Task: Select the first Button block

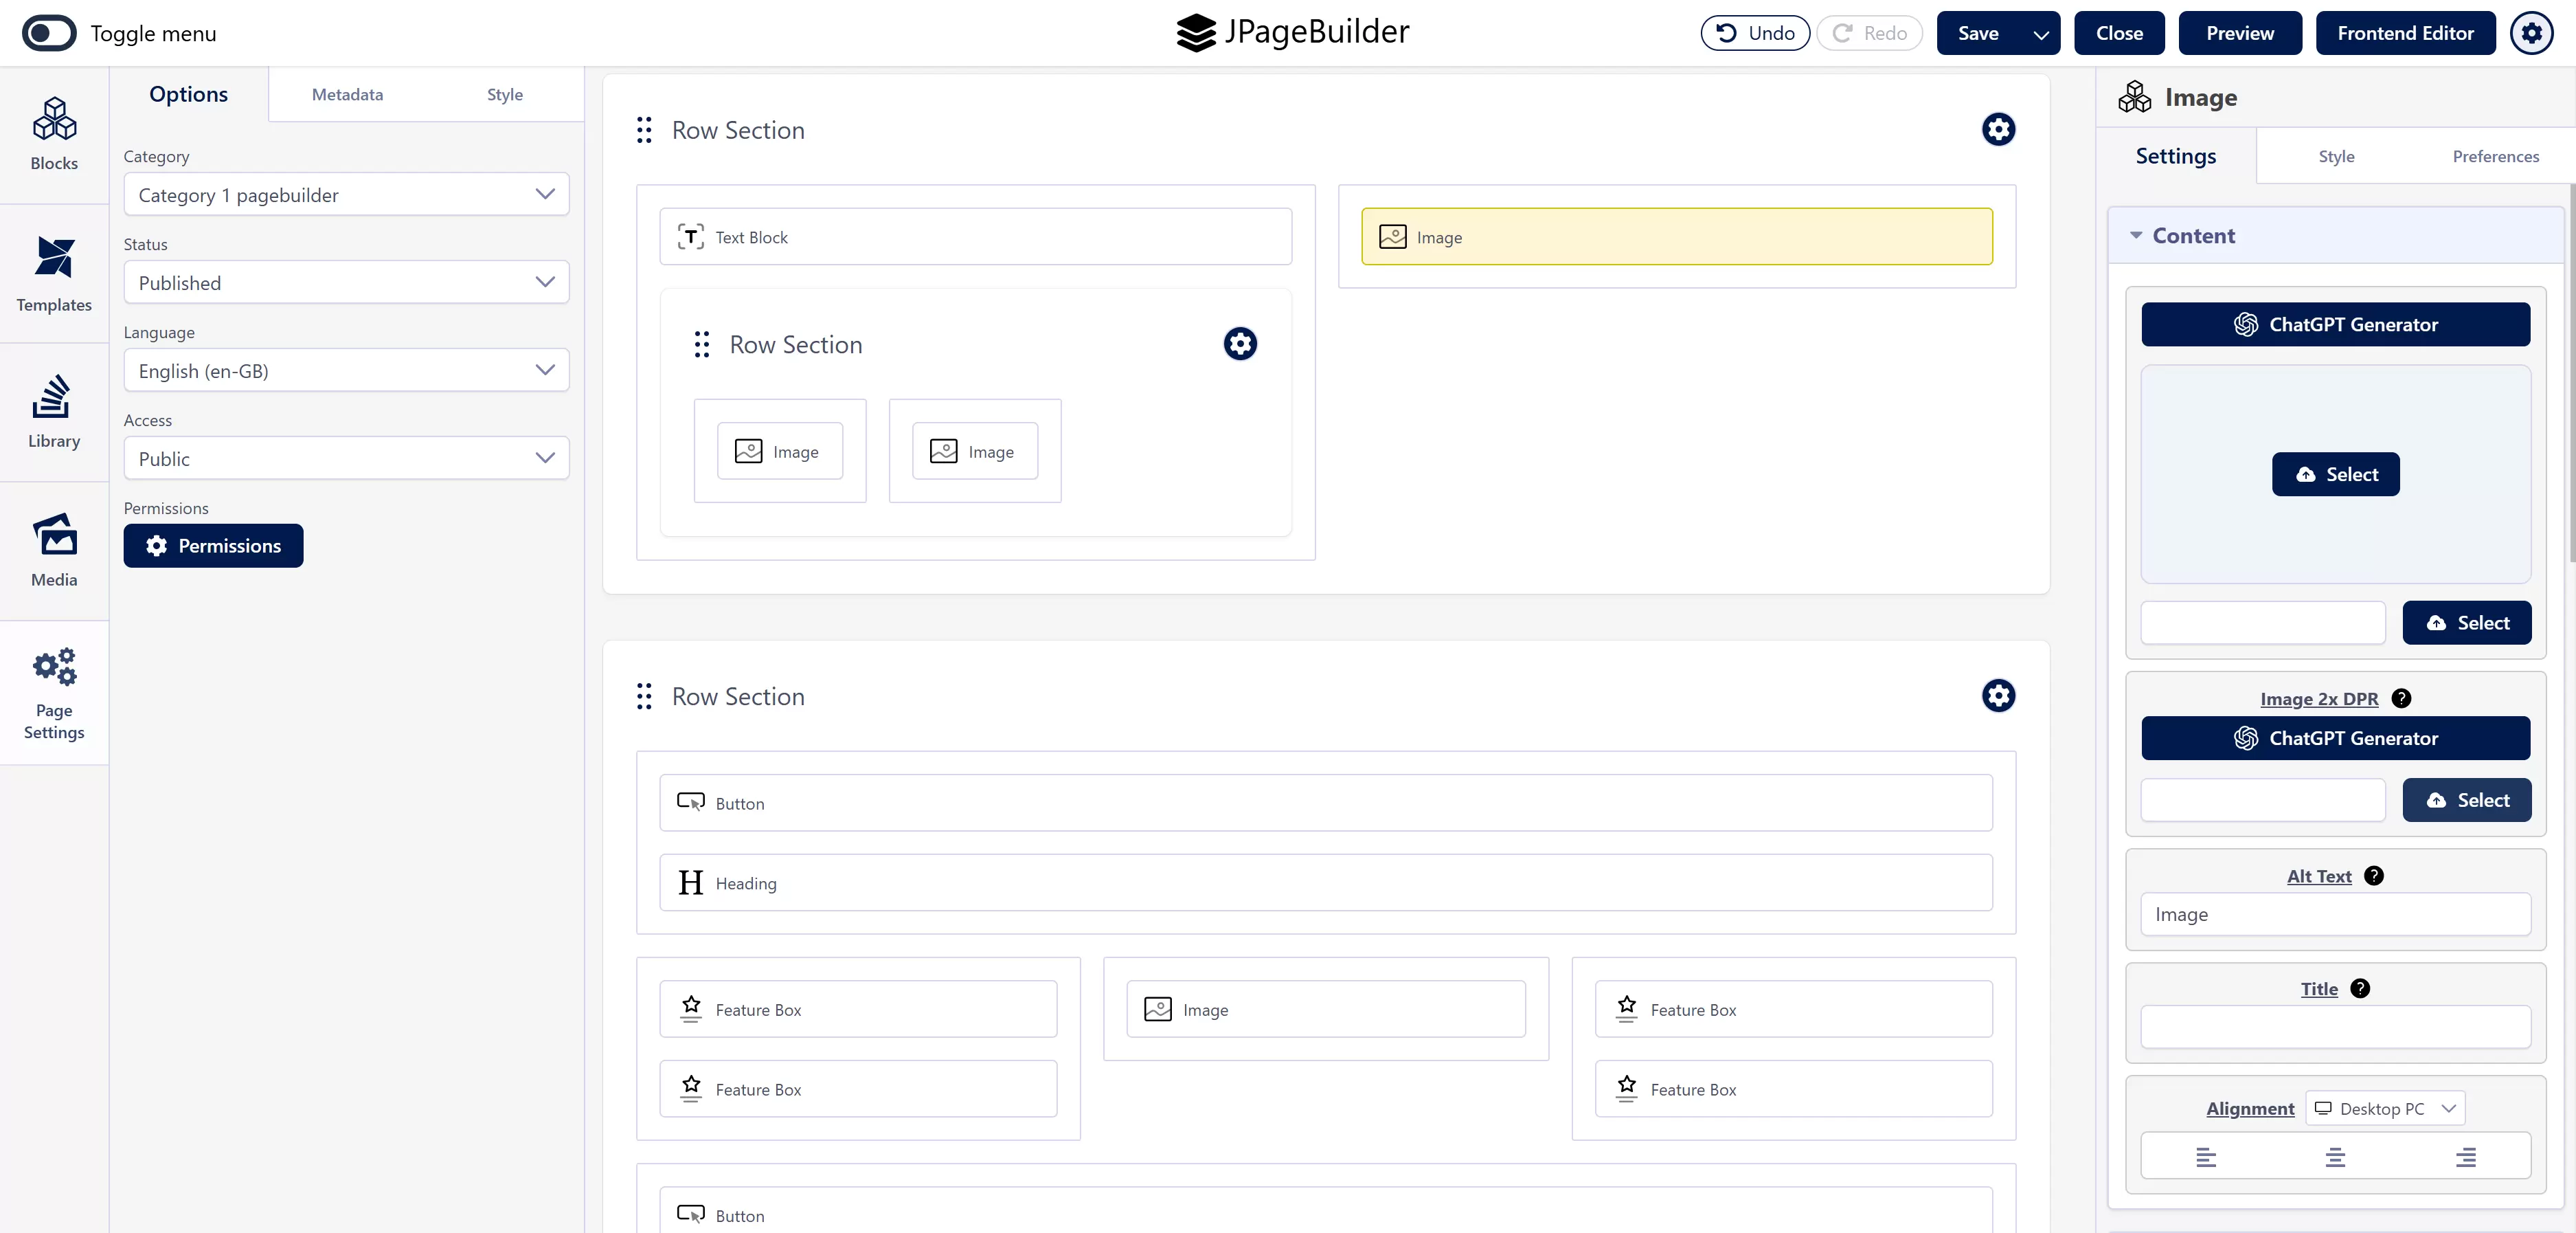Action: pyautogui.click(x=1325, y=803)
